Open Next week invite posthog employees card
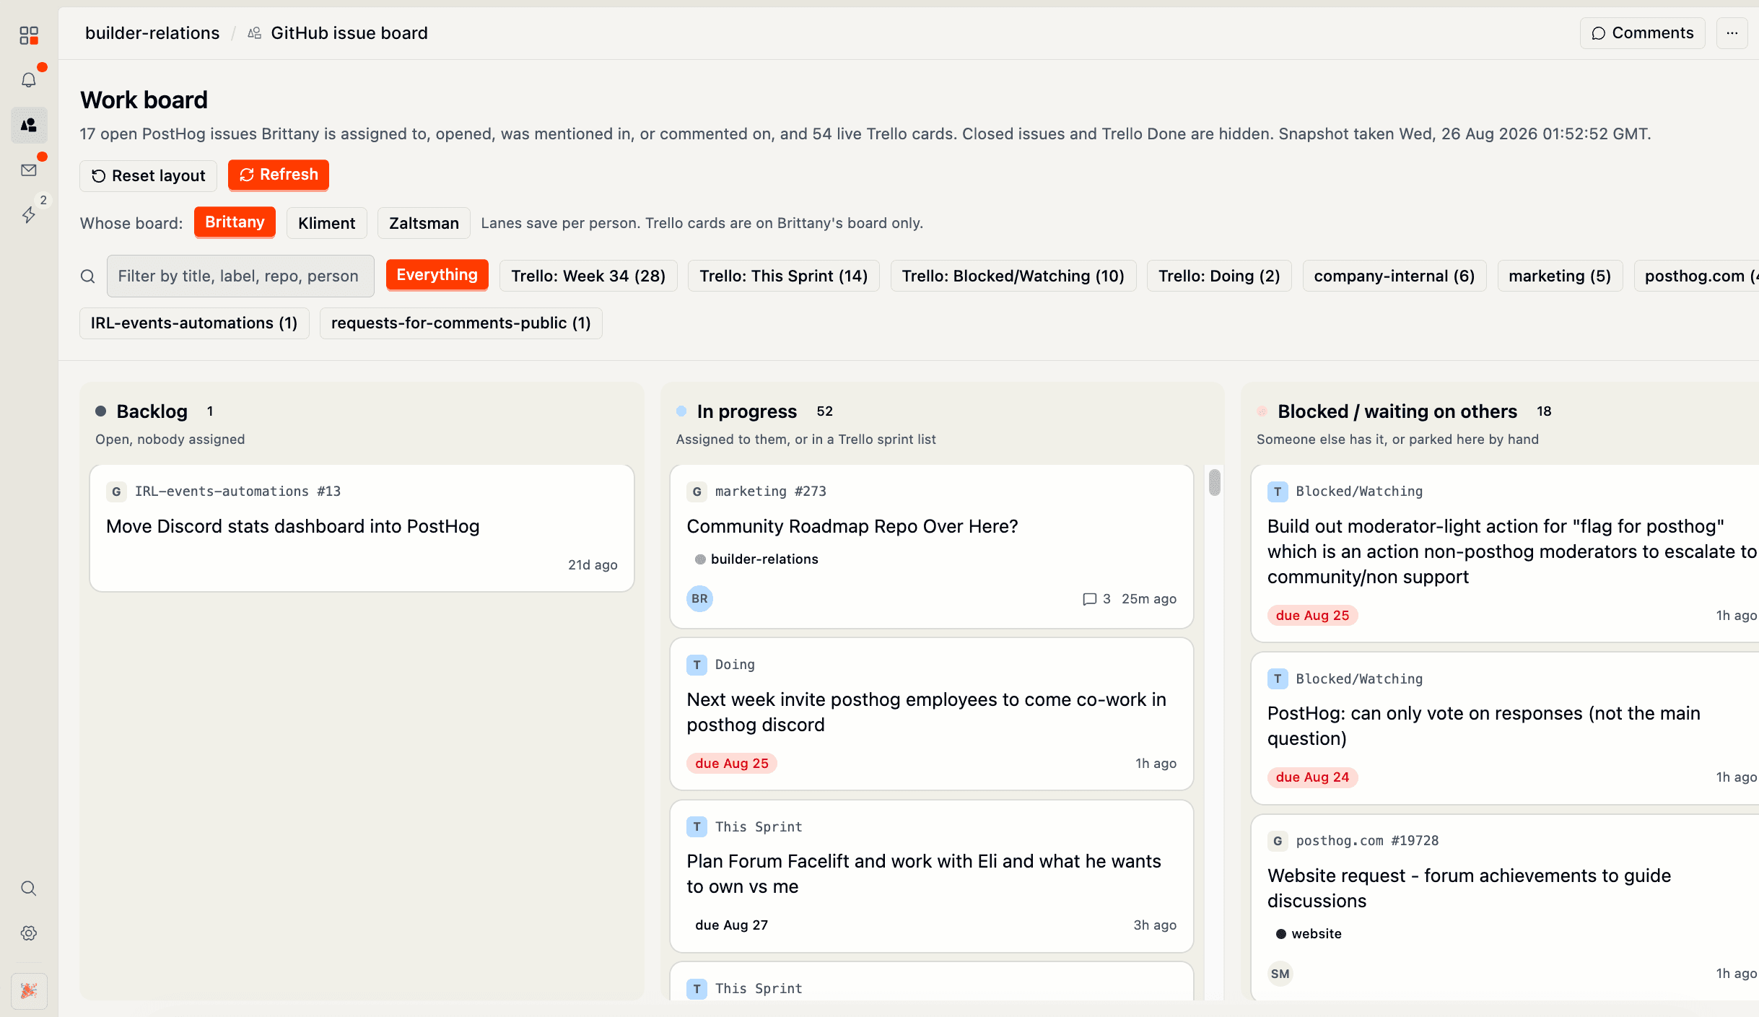This screenshot has height=1017, width=1759. click(931, 714)
